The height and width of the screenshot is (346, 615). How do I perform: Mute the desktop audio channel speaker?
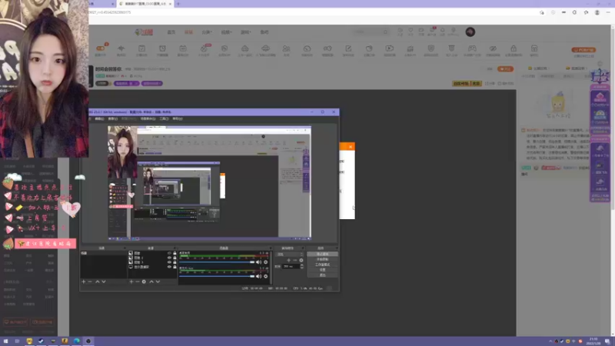click(258, 262)
